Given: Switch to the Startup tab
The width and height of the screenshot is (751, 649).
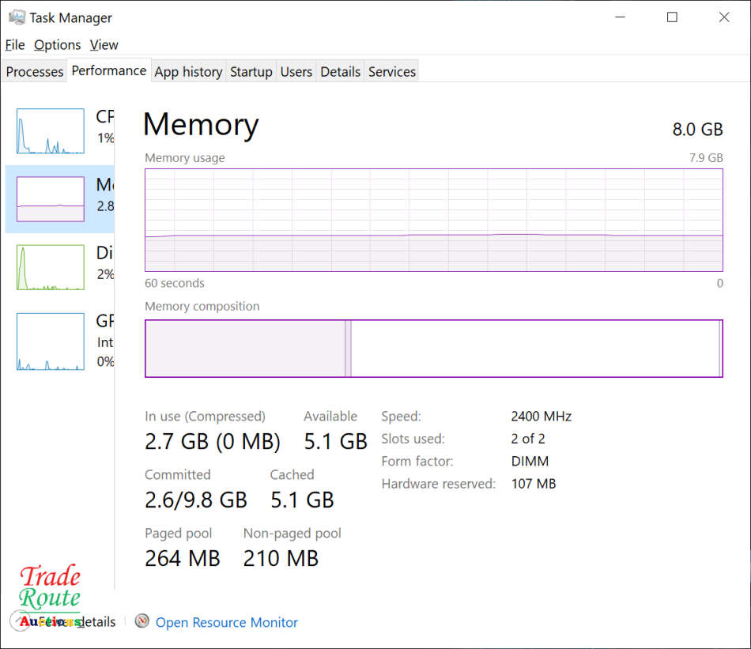Looking at the screenshot, I should coord(251,72).
